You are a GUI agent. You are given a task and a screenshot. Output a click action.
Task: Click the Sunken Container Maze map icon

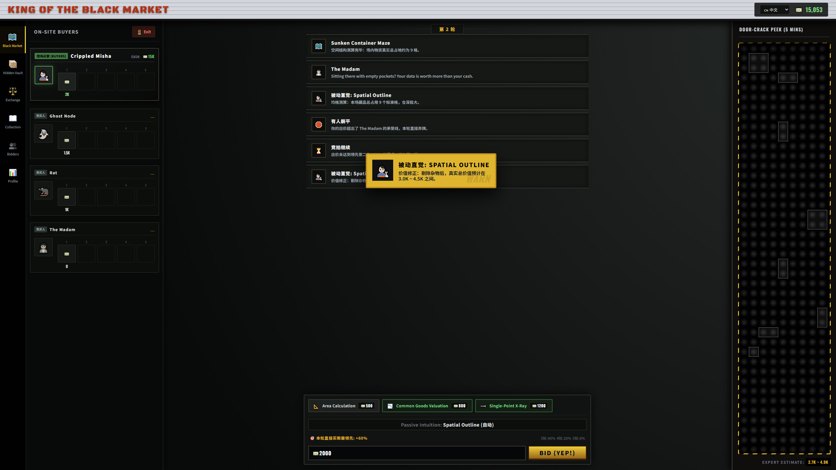(x=319, y=46)
